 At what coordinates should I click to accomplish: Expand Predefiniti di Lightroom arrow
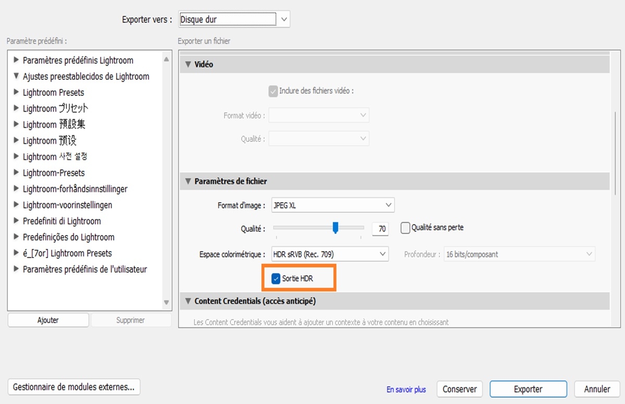(x=16, y=221)
